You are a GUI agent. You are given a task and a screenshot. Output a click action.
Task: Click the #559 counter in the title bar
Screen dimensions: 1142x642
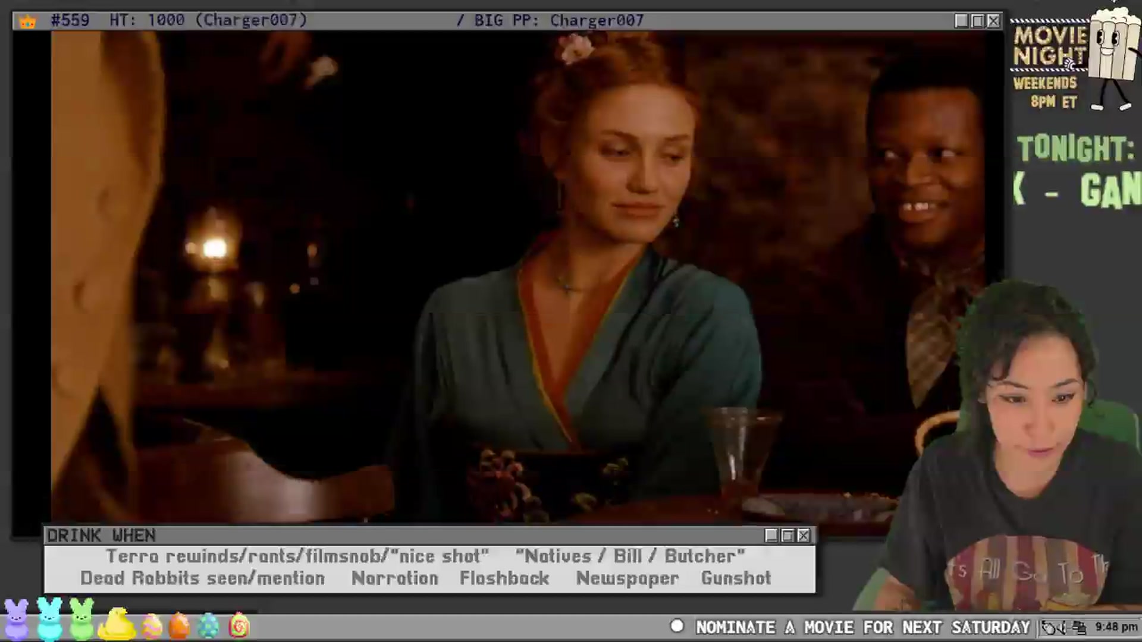[x=70, y=21]
